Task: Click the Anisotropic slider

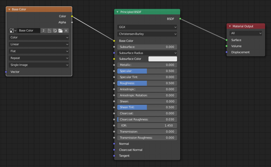Action: coord(147,89)
